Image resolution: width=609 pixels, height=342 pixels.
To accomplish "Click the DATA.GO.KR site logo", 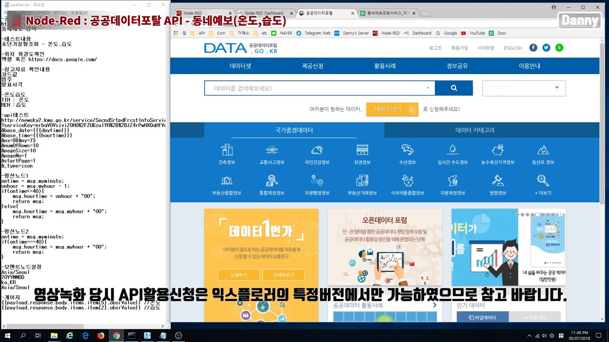I will pyautogui.click(x=240, y=48).
